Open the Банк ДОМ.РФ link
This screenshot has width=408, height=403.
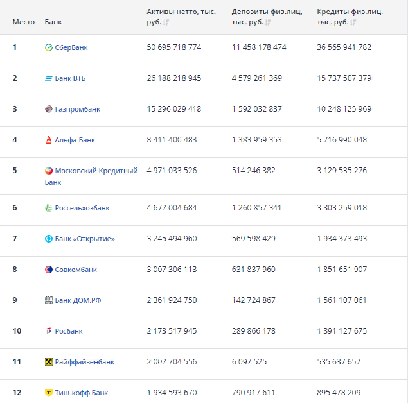[78, 300]
